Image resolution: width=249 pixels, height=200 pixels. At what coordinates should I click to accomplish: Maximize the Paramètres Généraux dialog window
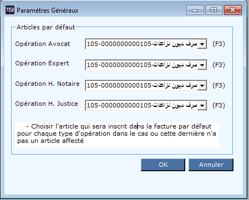[214, 10]
